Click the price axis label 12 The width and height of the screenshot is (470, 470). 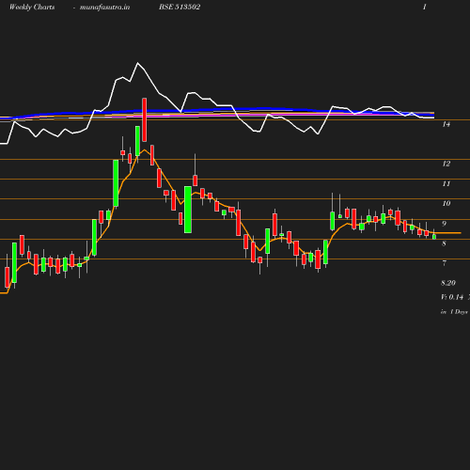tap(446, 164)
